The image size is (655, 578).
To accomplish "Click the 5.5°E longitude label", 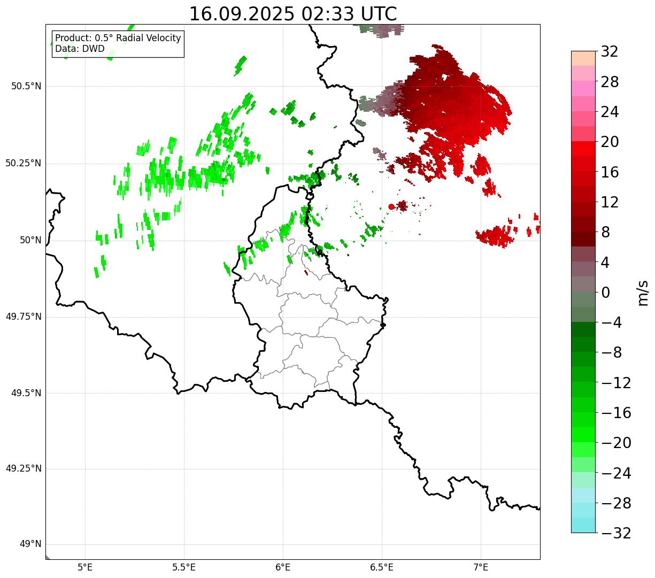I will [184, 567].
